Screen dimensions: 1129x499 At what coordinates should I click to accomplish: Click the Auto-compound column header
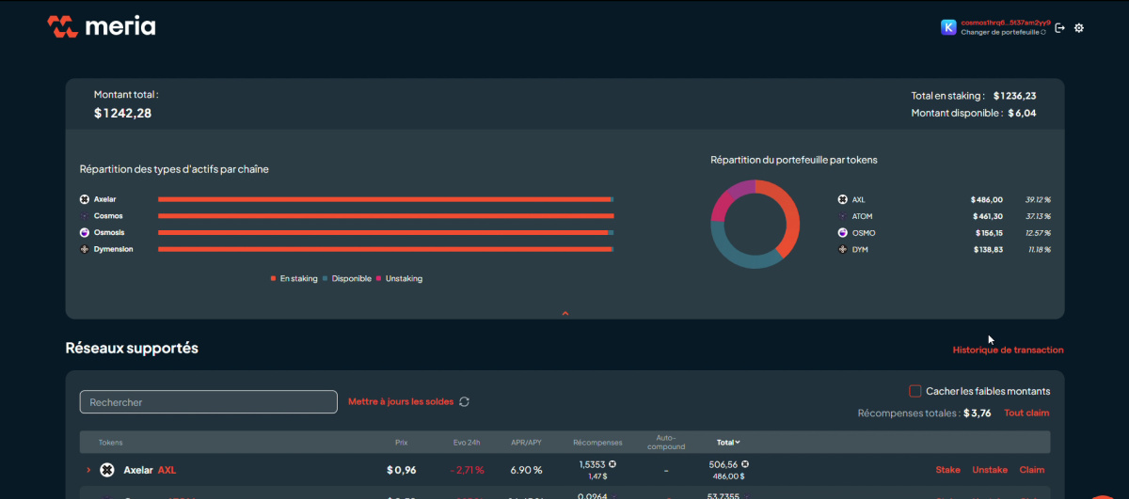(666, 442)
